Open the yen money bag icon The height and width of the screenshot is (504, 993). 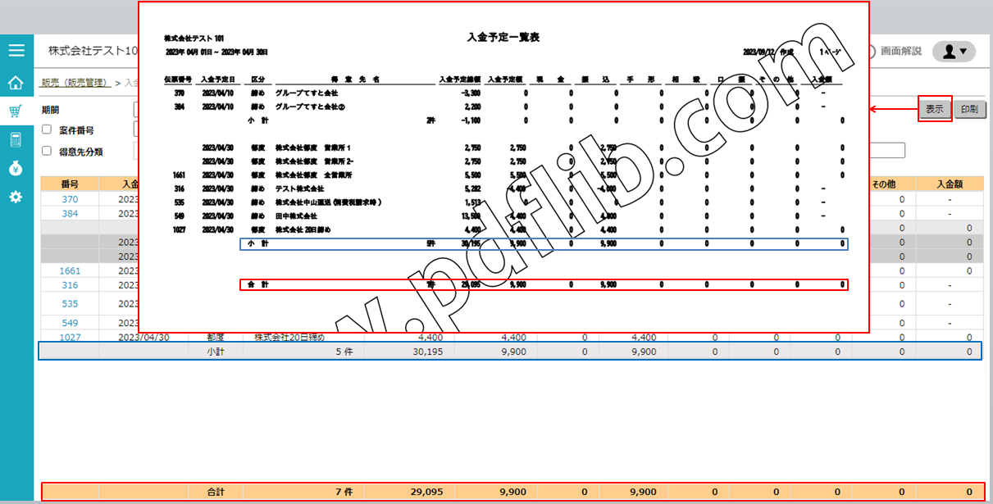pos(16,169)
